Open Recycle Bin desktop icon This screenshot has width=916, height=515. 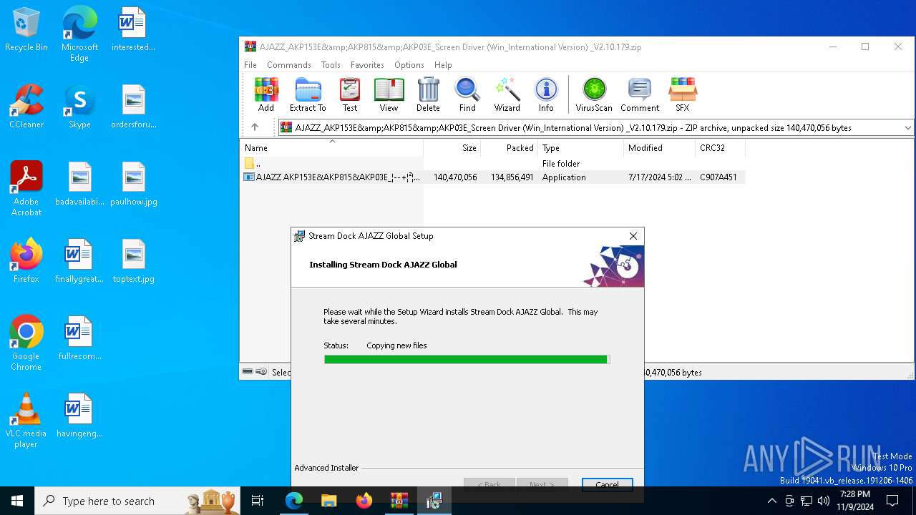coord(26,29)
